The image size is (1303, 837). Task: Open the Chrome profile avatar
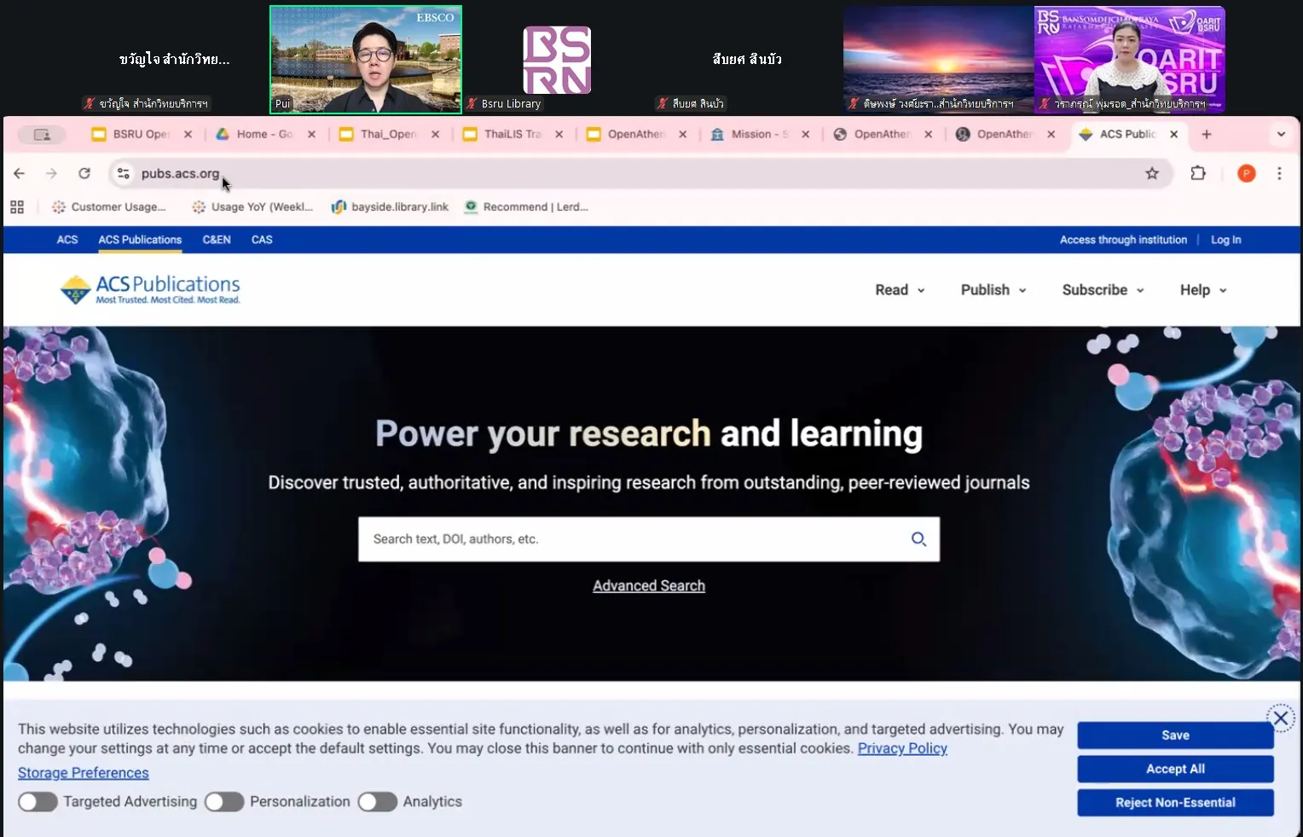tap(1246, 174)
